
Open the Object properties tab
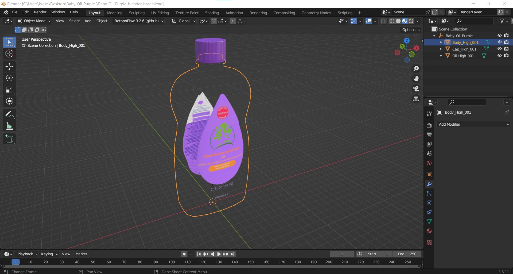point(429,175)
